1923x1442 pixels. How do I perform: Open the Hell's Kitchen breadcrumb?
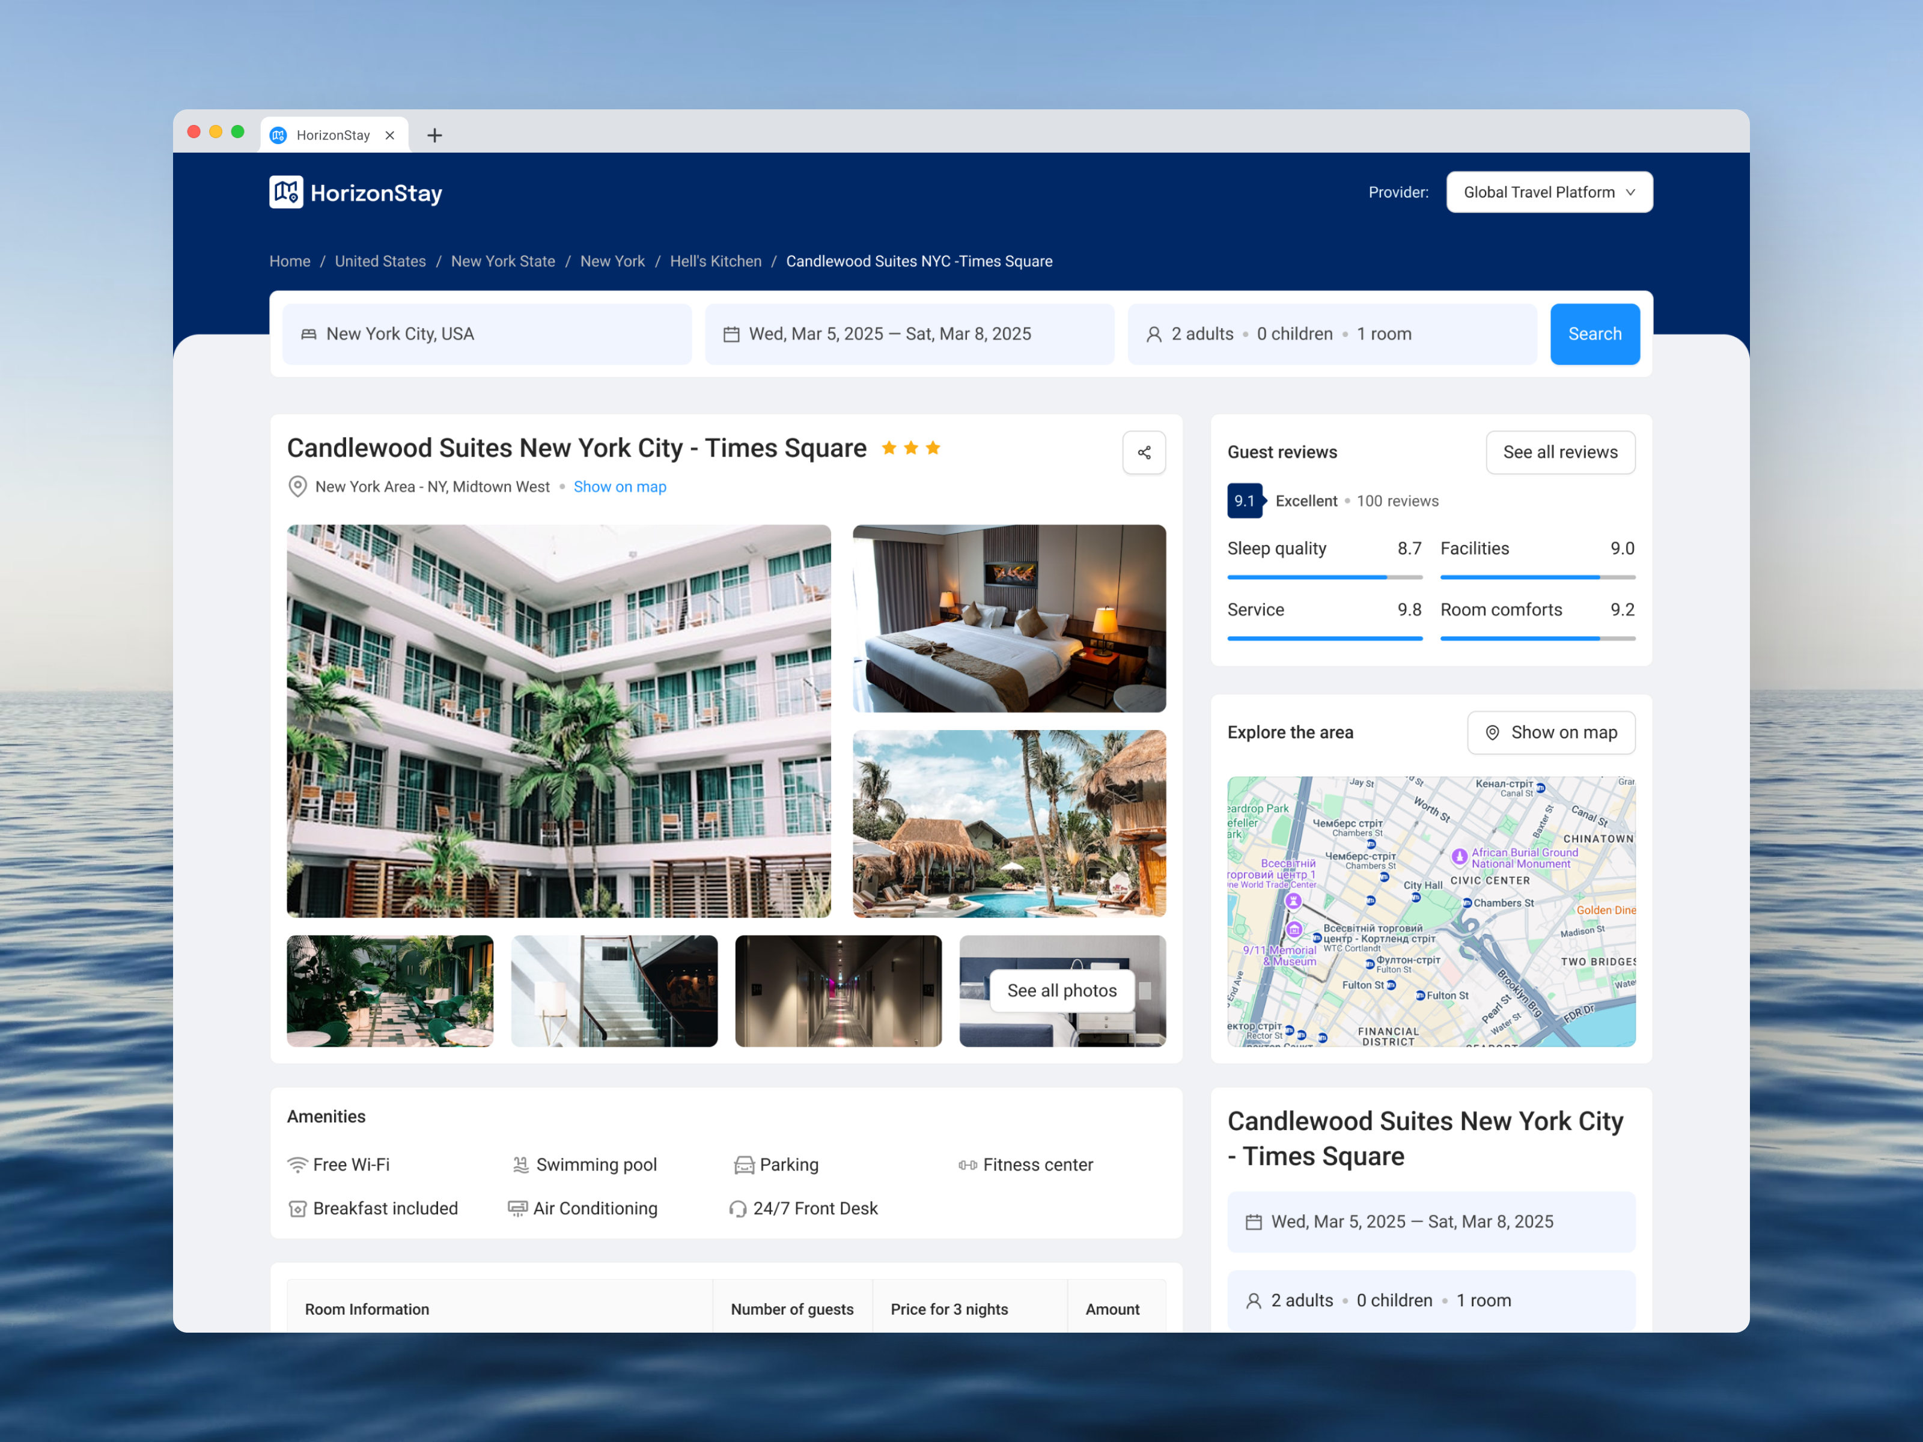tap(716, 261)
